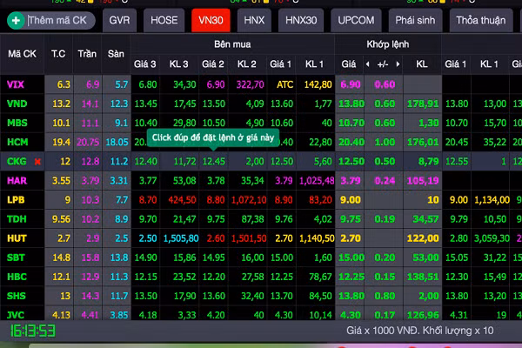Select the VN30 tab

(211, 19)
